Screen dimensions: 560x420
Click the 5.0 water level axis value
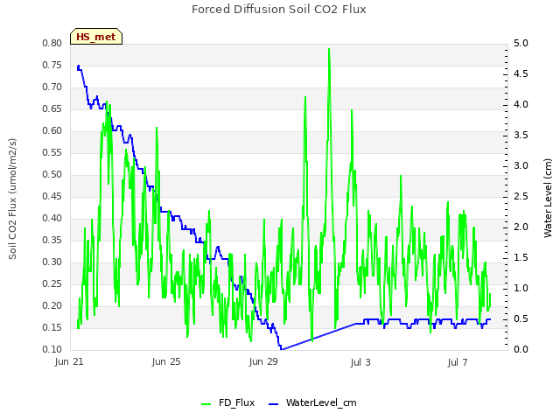[x=521, y=43]
